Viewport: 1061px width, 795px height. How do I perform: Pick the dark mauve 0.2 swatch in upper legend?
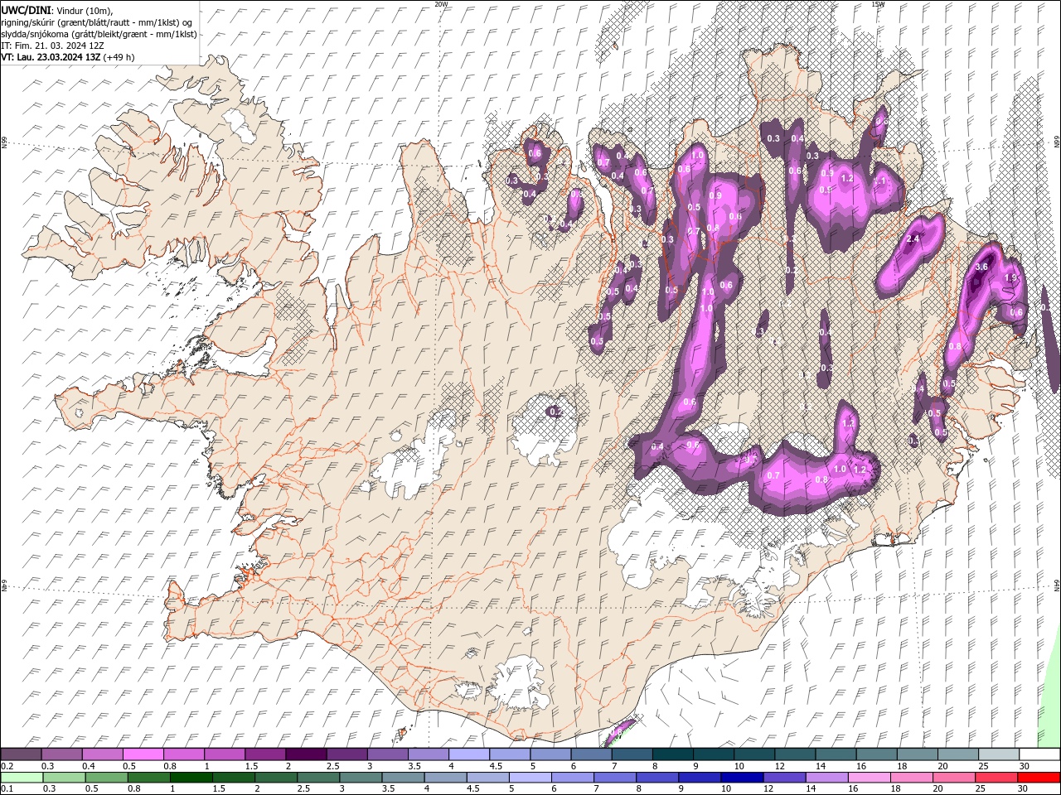coord(21,754)
